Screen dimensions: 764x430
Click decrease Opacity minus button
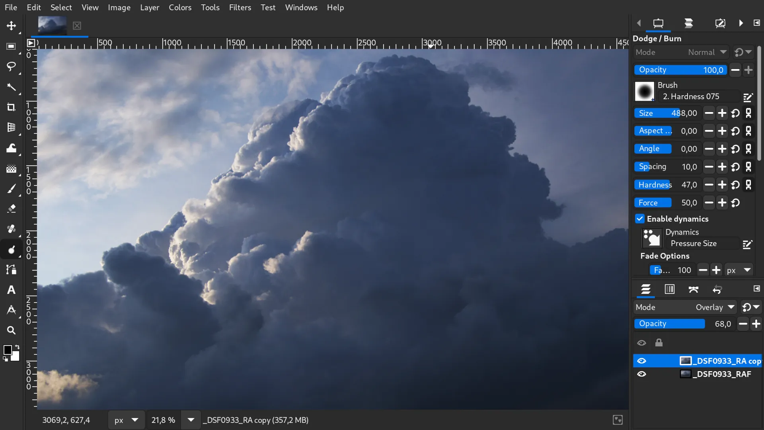(x=735, y=70)
